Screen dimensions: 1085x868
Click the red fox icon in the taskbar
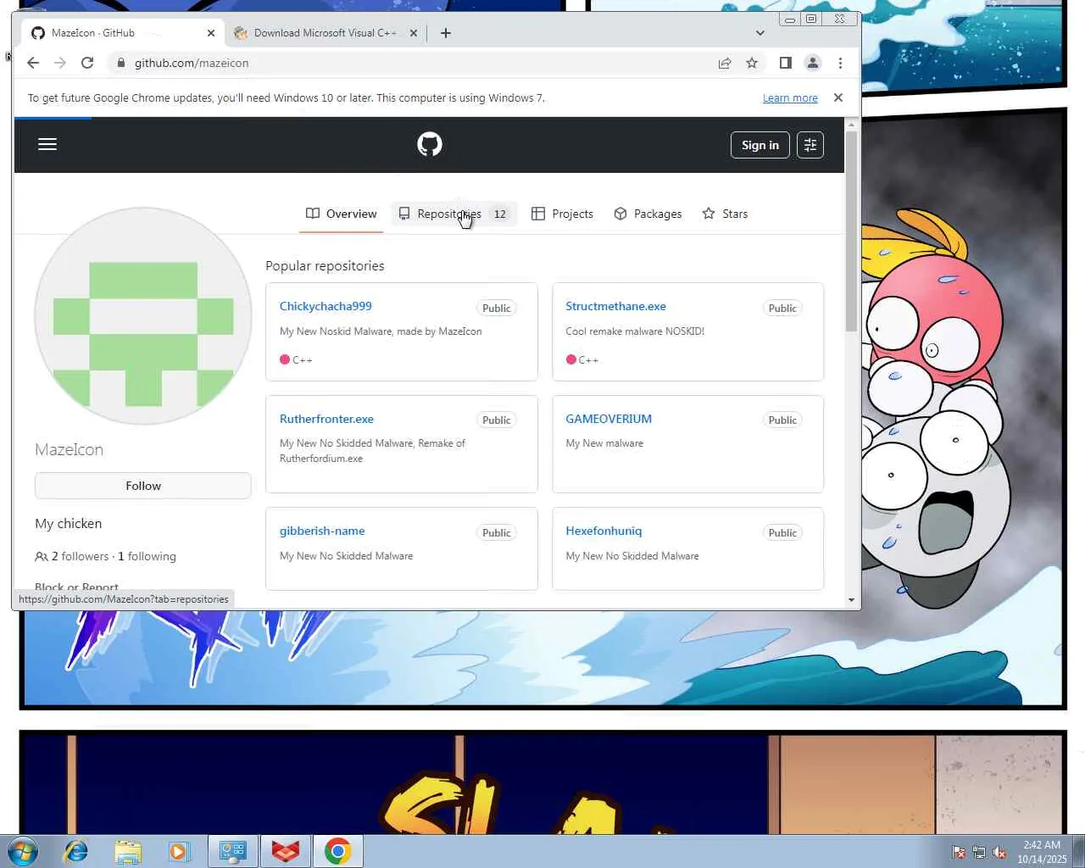[x=286, y=851]
